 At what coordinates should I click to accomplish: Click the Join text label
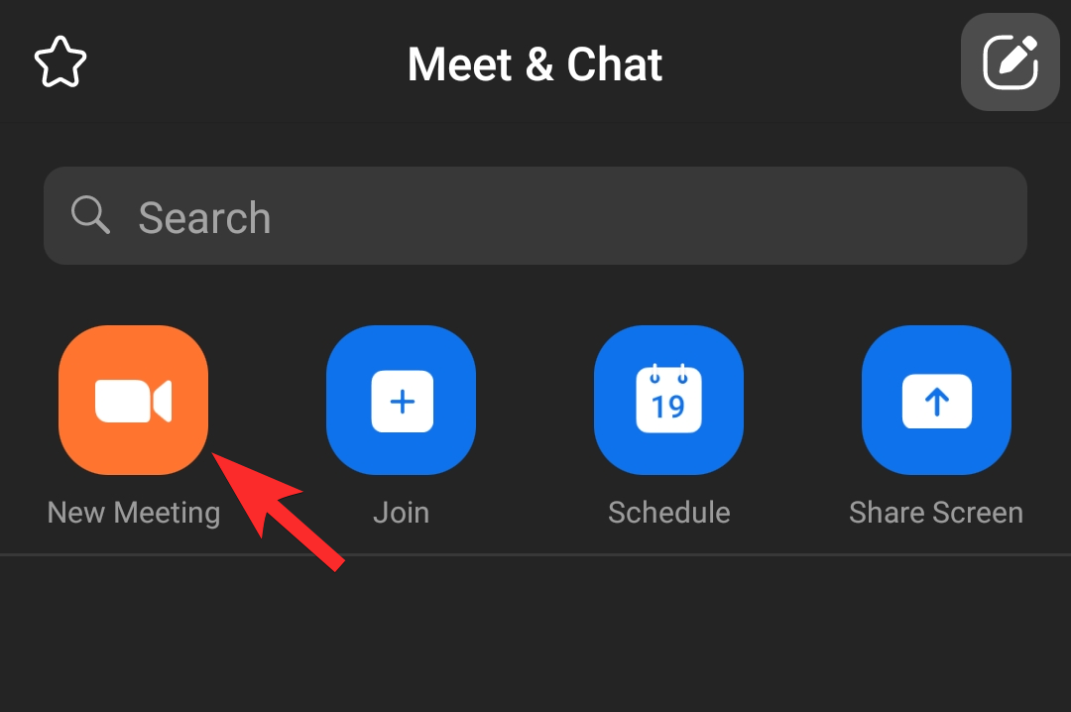[x=401, y=513]
